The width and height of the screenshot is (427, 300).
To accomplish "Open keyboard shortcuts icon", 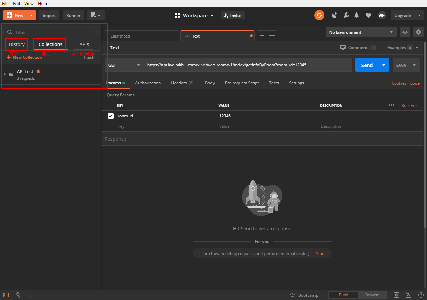I will 408,295.
